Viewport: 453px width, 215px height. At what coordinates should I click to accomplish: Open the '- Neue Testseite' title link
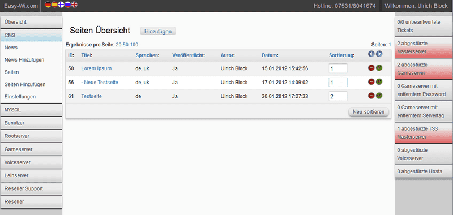coord(100,82)
